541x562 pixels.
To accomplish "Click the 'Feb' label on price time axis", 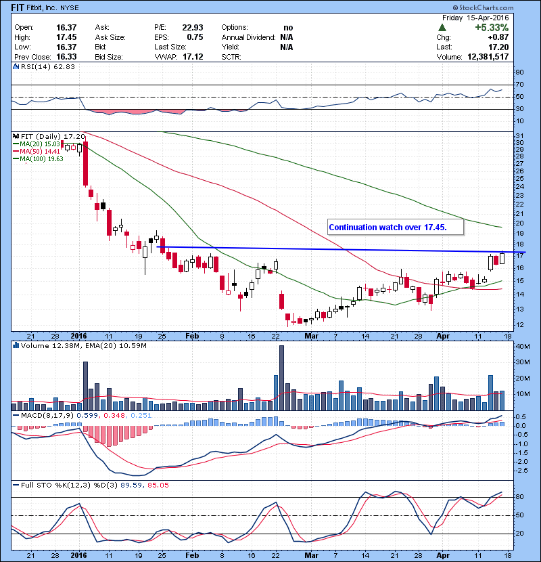I will [x=192, y=337].
